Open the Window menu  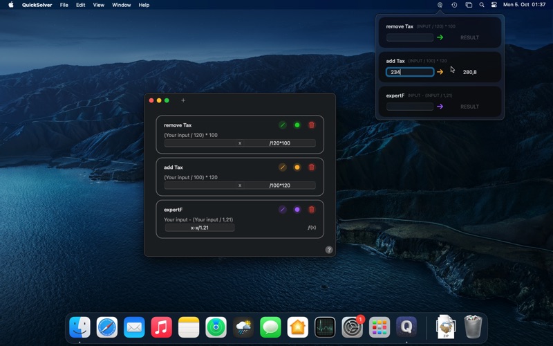[122, 5]
